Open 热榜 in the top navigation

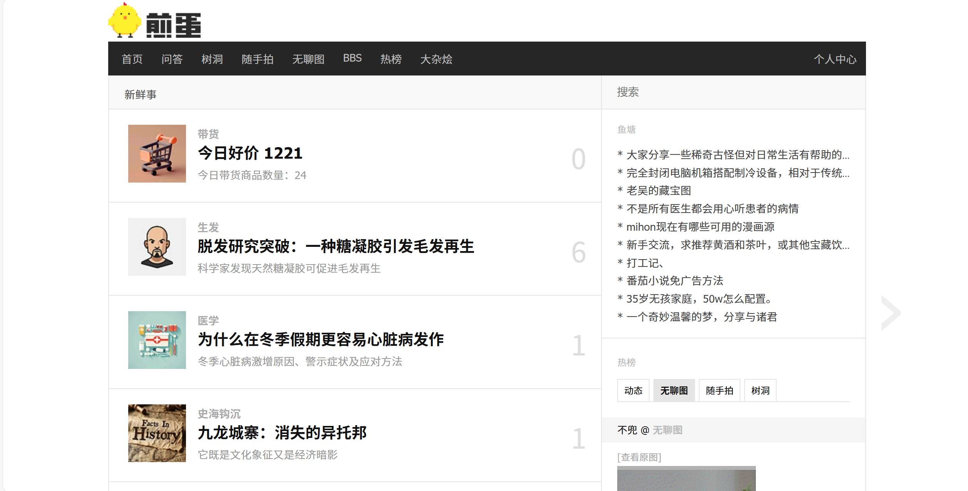pyautogui.click(x=391, y=59)
